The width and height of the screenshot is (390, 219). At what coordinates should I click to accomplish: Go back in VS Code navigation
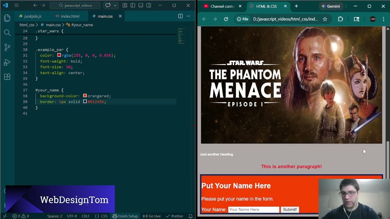coord(35,5)
